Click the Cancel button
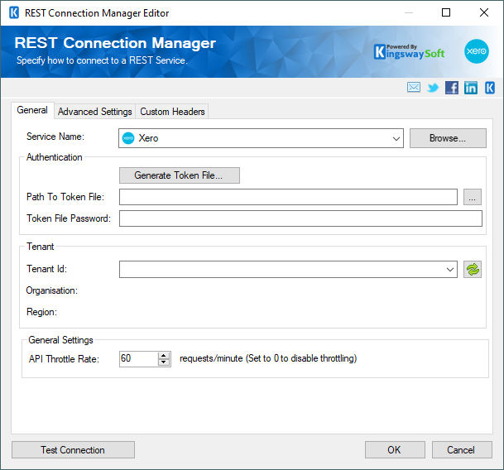The width and height of the screenshot is (504, 470). coord(462,450)
